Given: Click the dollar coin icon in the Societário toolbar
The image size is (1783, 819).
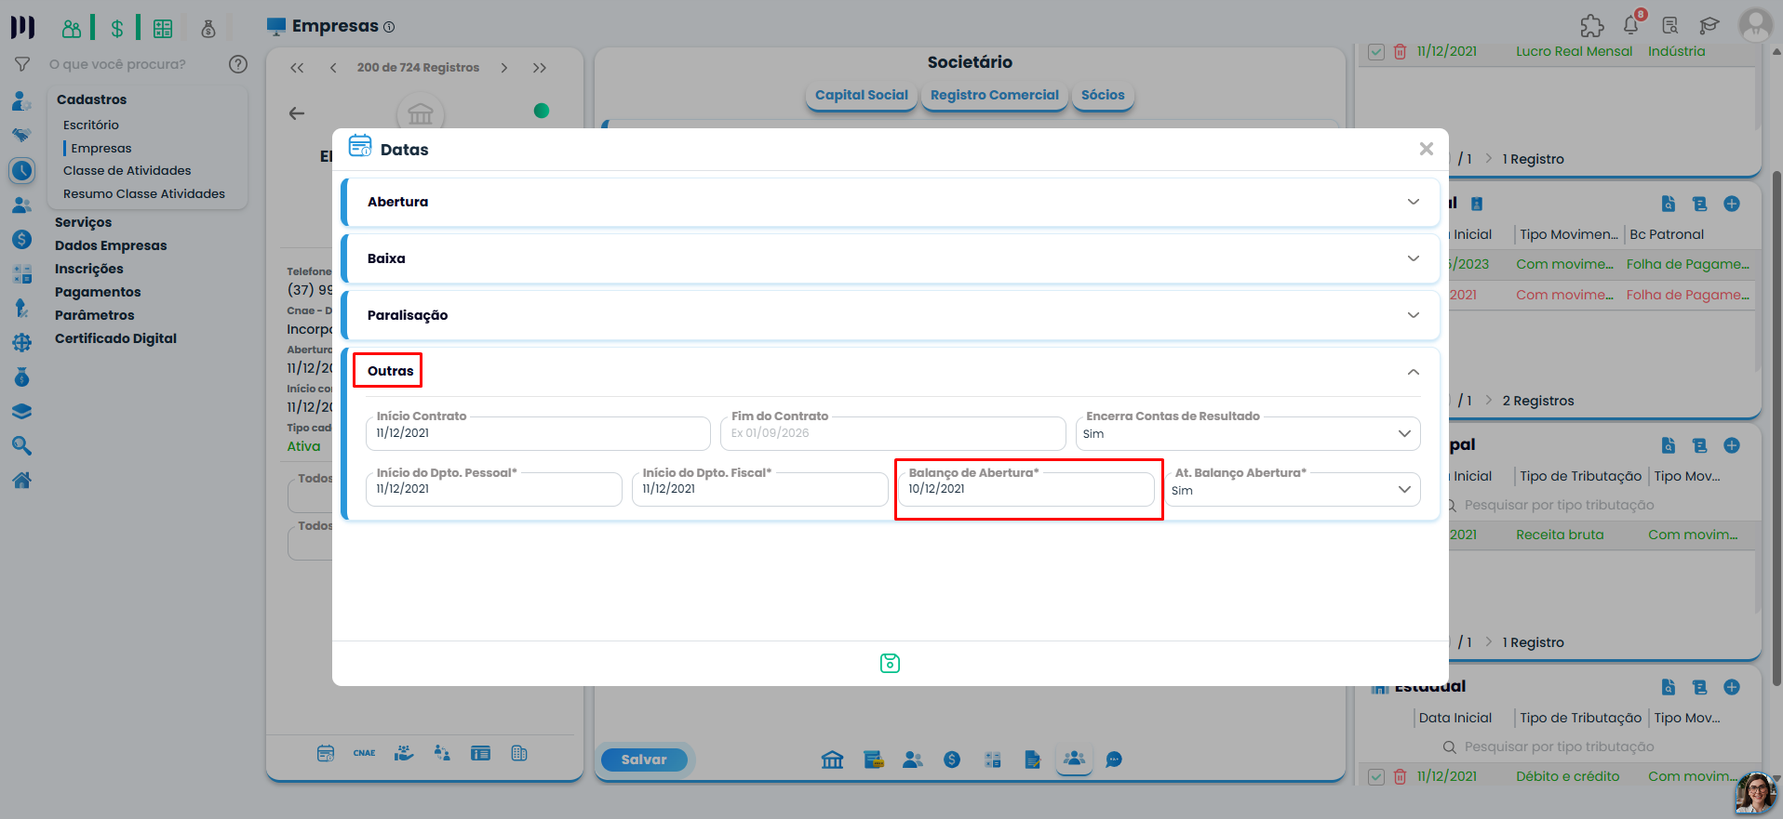Looking at the screenshot, I should tap(952, 760).
